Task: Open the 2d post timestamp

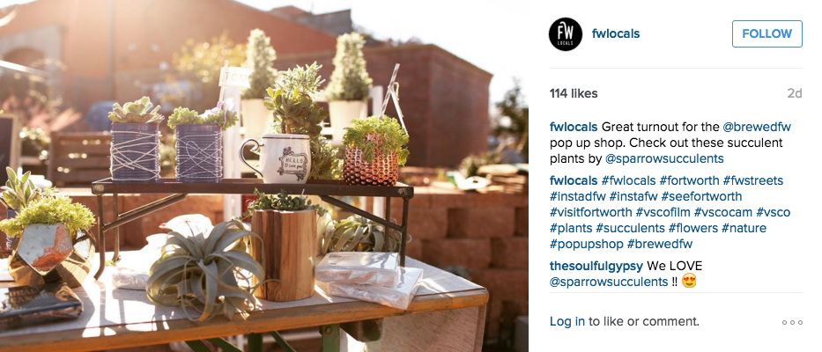Action: (x=794, y=94)
